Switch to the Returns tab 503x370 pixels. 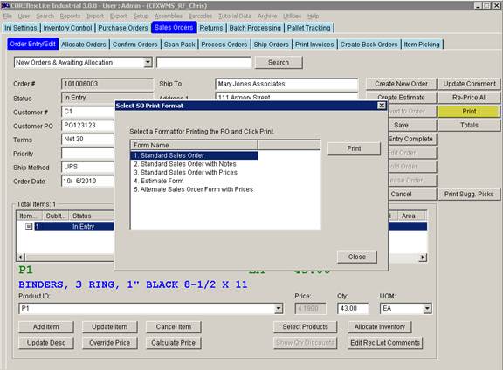pos(211,28)
